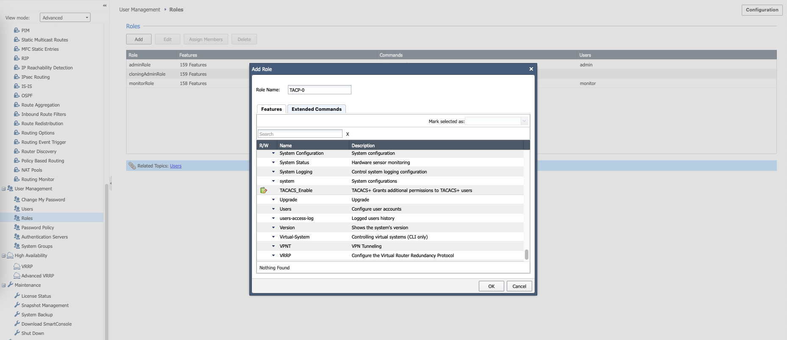Collapse the Maintenance tree section

(4, 285)
